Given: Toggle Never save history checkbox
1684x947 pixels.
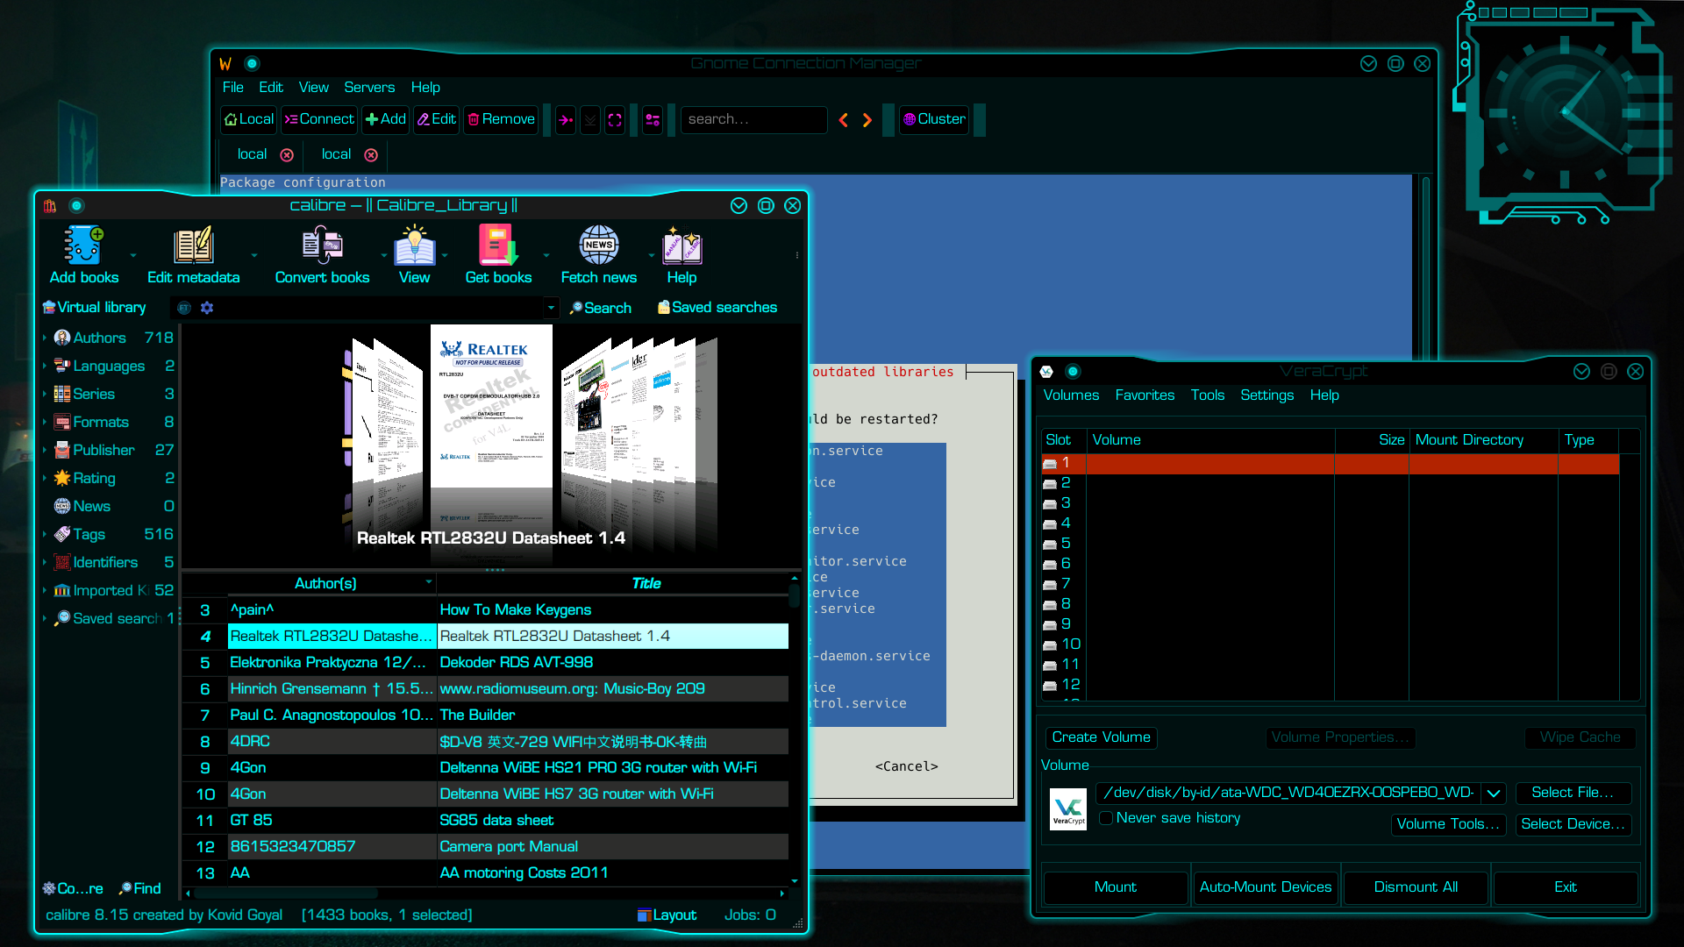Looking at the screenshot, I should coord(1106,818).
